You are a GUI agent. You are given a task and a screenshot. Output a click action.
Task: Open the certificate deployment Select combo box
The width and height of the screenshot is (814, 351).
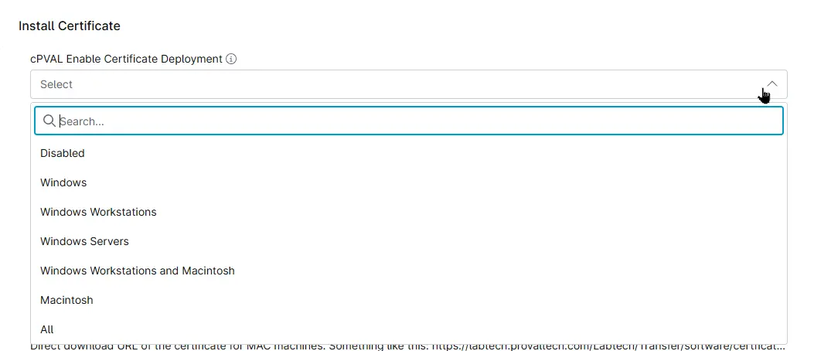tap(409, 84)
